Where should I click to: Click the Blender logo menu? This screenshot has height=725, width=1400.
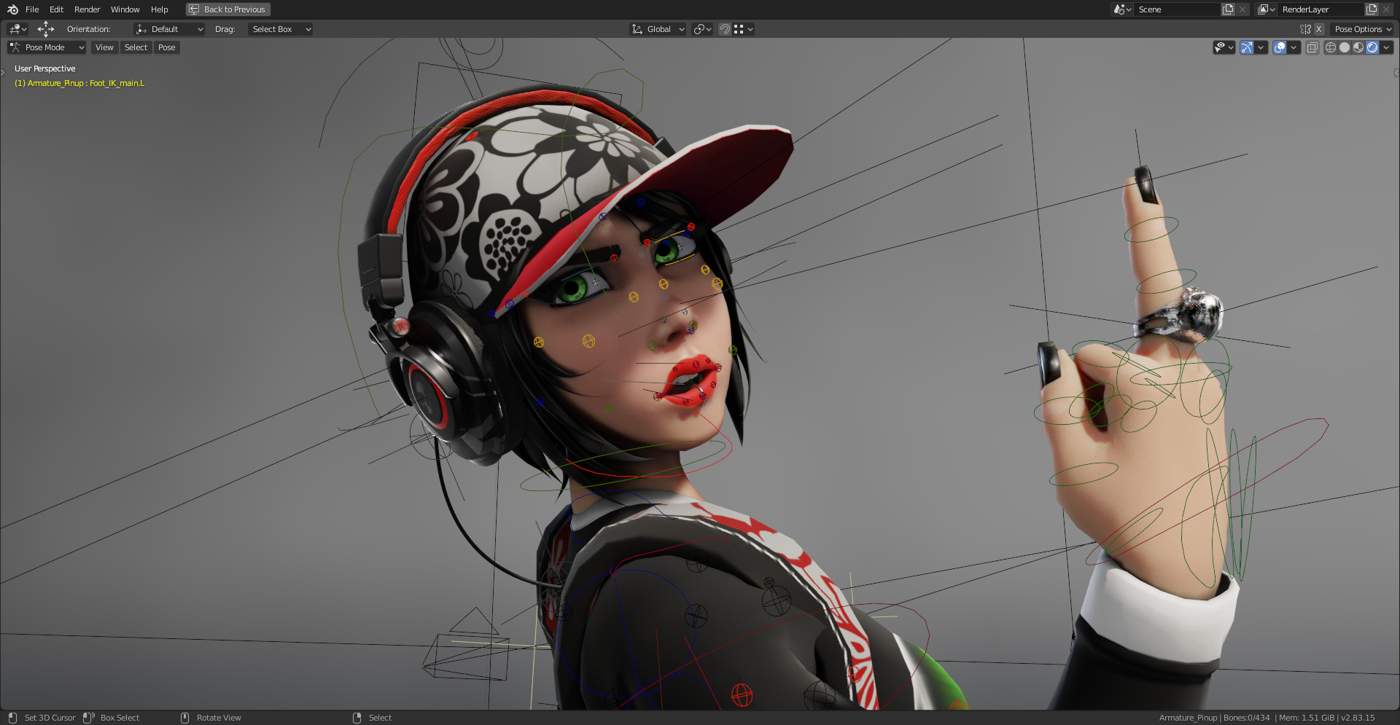[x=12, y=9]
